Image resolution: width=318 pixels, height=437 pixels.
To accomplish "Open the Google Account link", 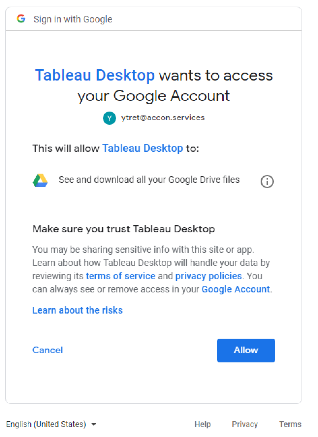I will coord(236,289).
